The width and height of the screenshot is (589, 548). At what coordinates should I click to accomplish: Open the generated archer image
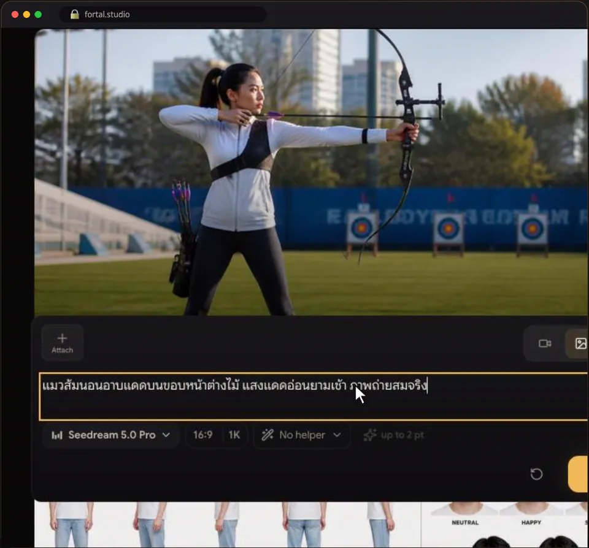coord(312,172)
